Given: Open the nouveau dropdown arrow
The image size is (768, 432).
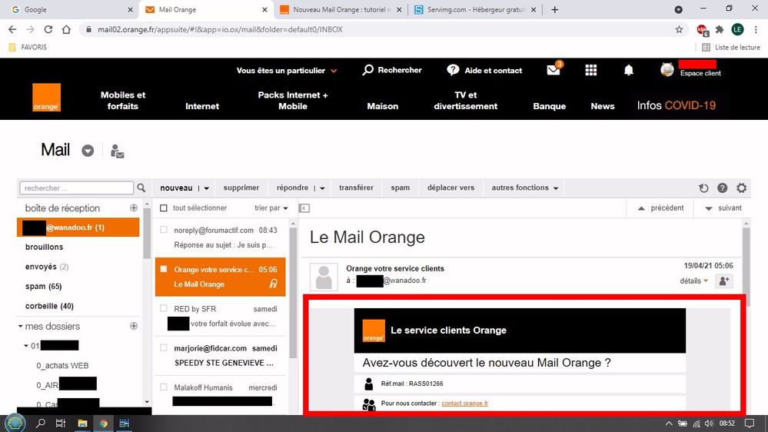Looking at the screenshot, I should (206, 188).
